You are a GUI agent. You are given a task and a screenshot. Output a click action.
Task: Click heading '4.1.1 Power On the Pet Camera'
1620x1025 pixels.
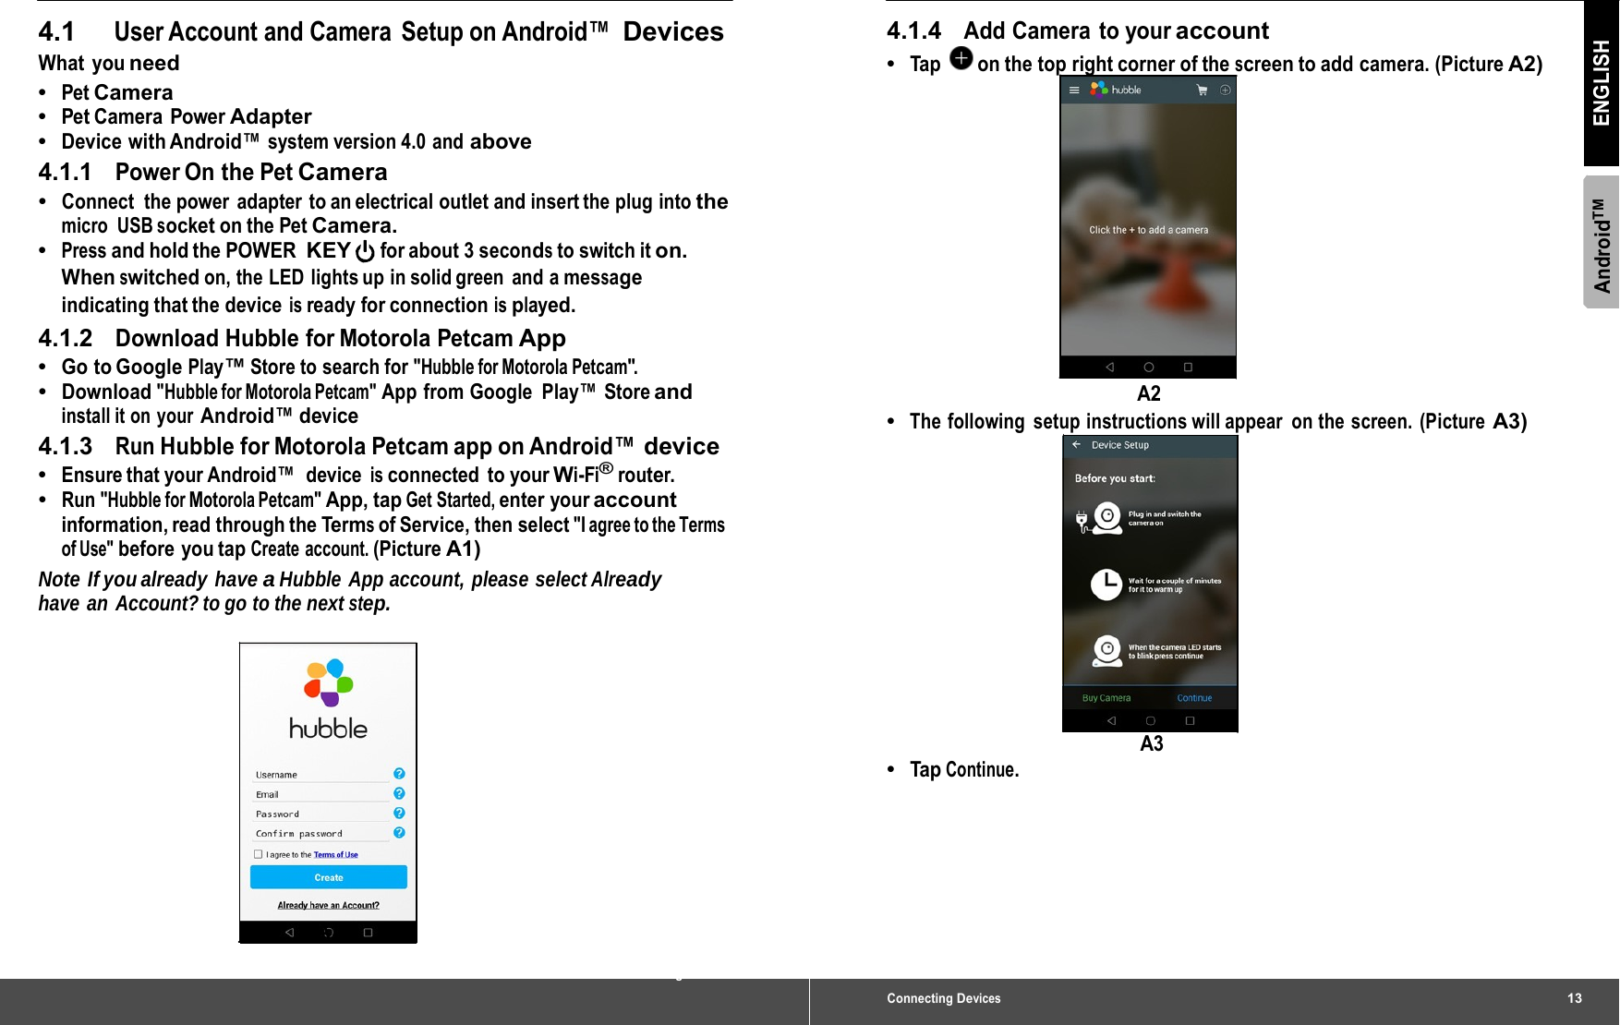(x=212, y=172)
